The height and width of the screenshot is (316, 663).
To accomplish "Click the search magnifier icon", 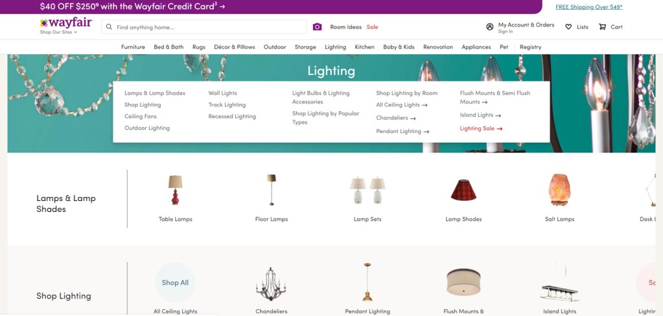I will [x=110, y=27].
